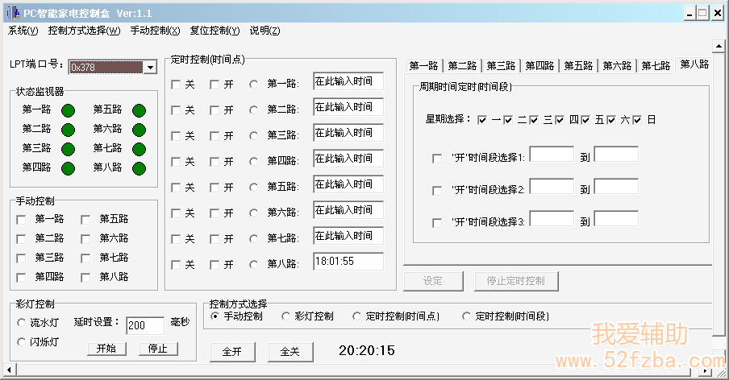The width and height of the screenshot is (729, 380).
Task: Uncheck the 星期 三 (Wednesday) checkbox
Action: pyautogui.click(x=534, y=120)
